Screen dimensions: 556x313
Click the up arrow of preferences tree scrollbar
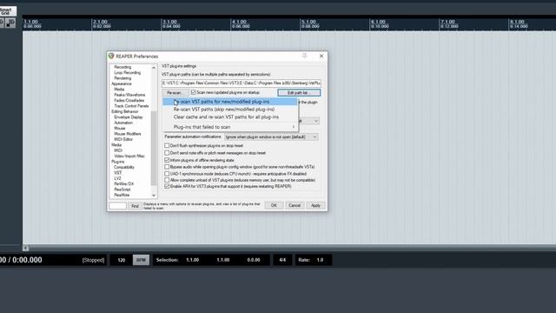[154, 68]
